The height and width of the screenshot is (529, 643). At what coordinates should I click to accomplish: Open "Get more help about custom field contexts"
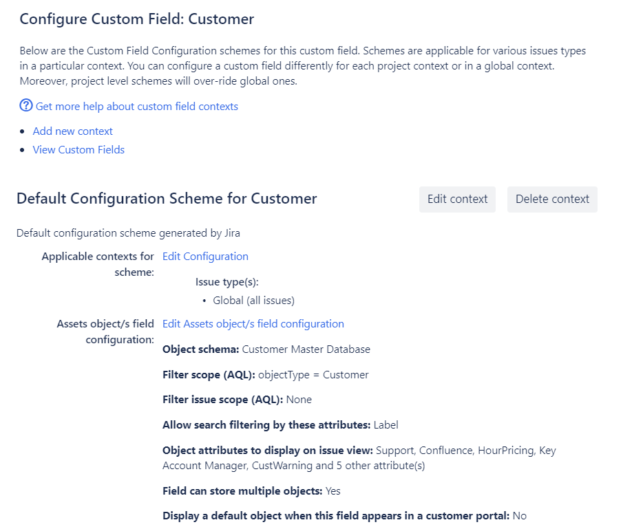pos(136,106)
